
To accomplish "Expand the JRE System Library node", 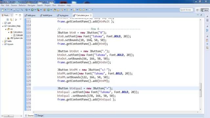I will pyautogui.click(x=6, y=38).
